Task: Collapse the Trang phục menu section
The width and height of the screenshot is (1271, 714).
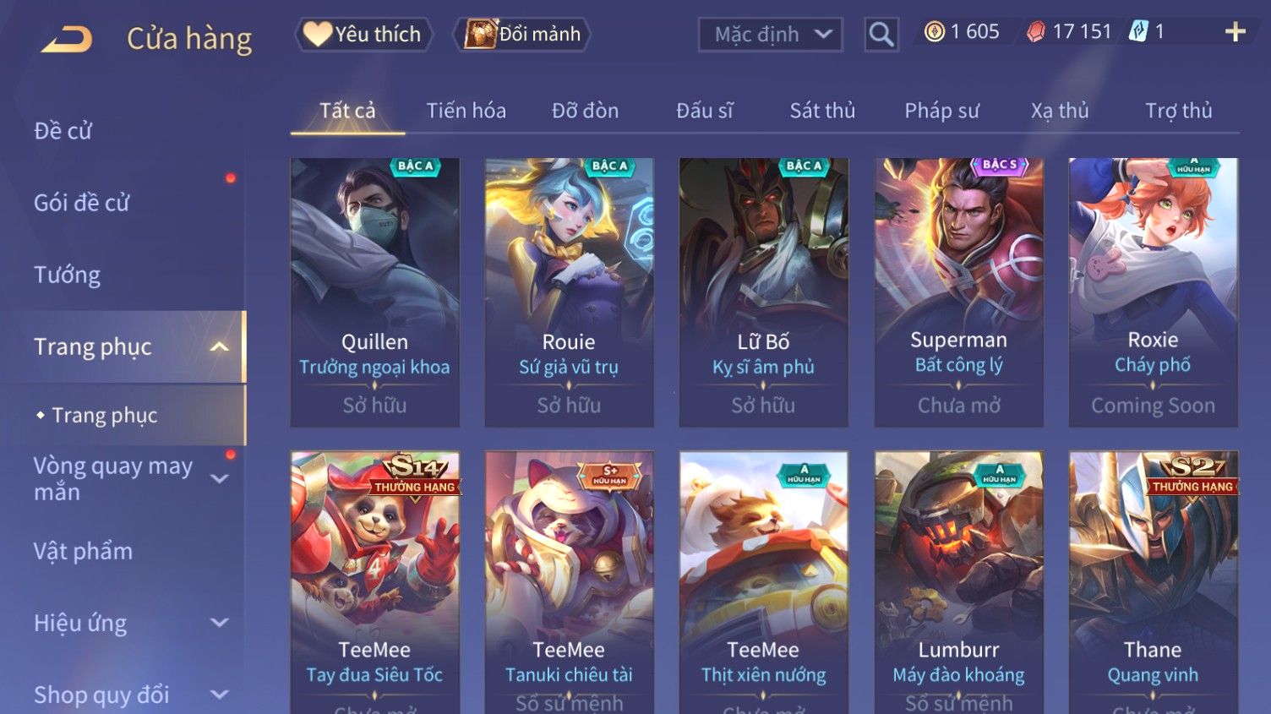Action: [219, 347]
